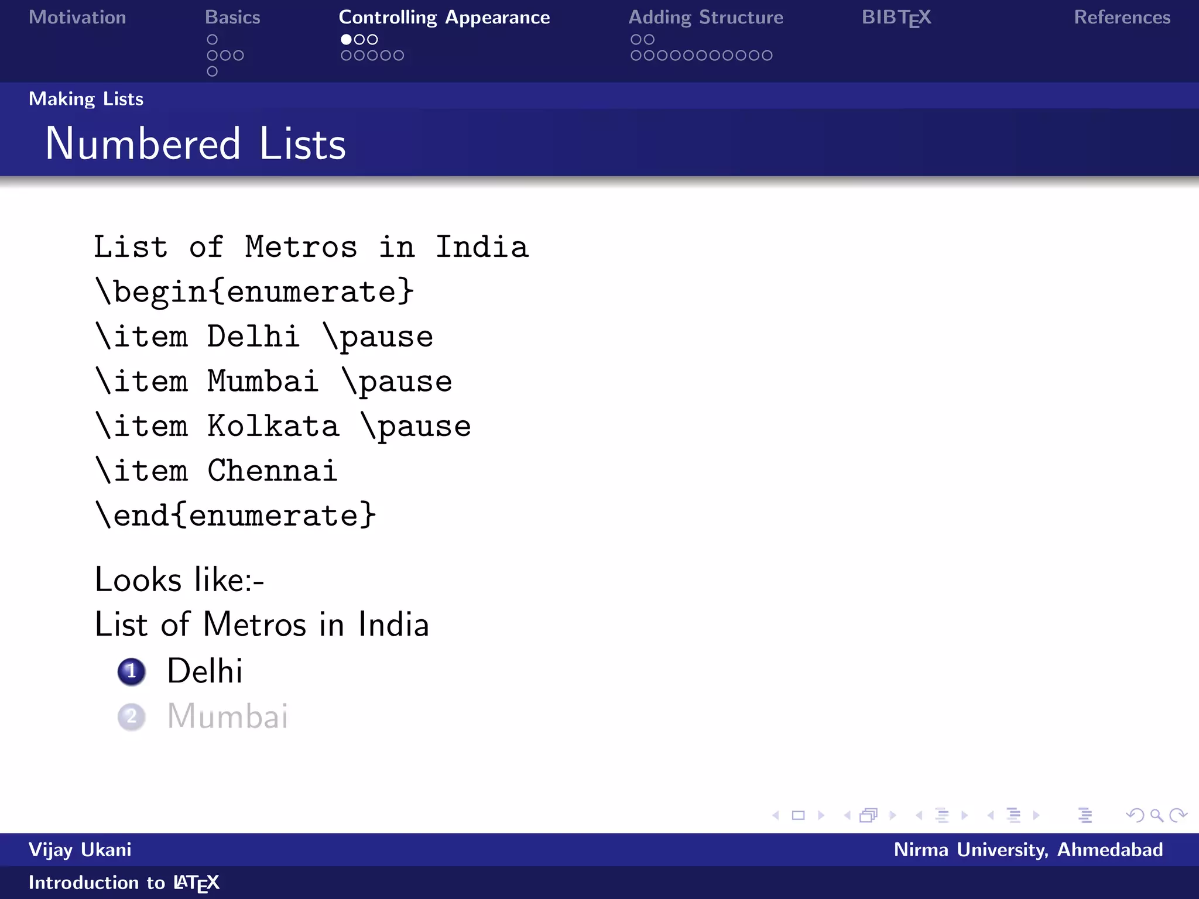Image resolution: width=1199 pixels, height=899 pixels.
Task: Select the single bottom dot under Basics
Action: (x=213, y=71)
